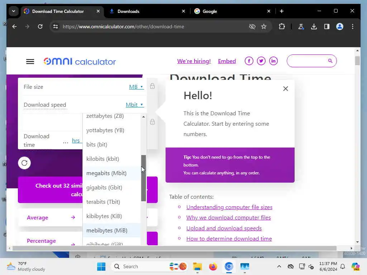The height and width of the screenshot is (275, 367).
Task: Lock the Download speed field
Action: 152,122
